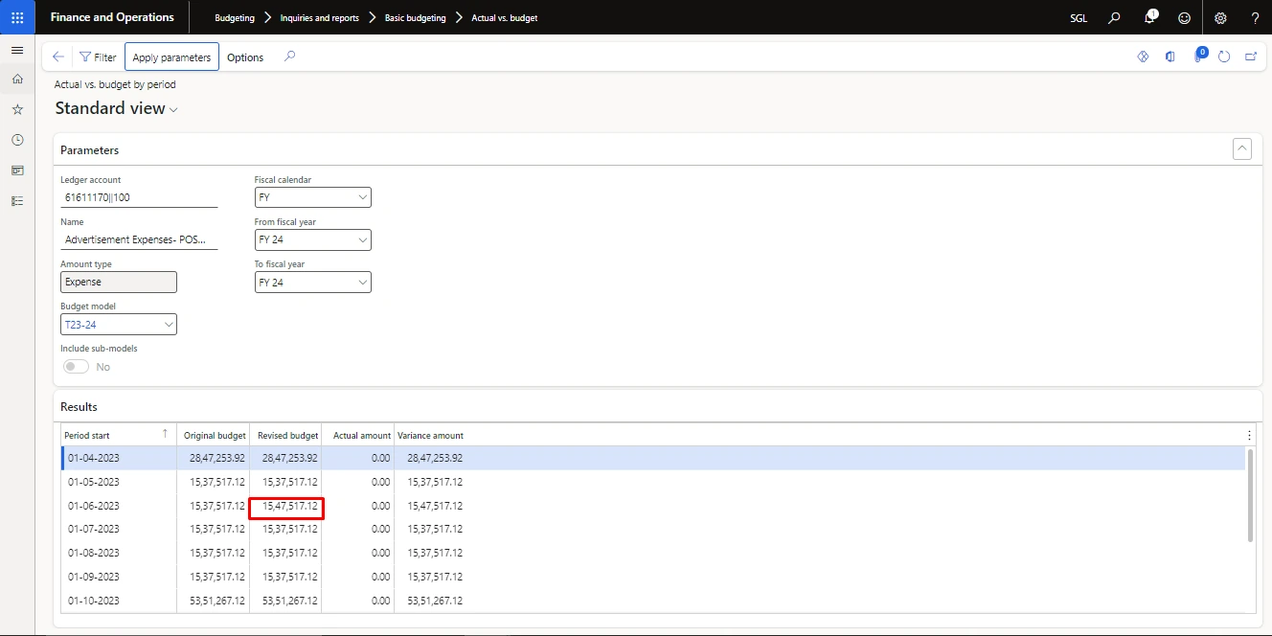Toggle Include sub-models switch
Screen dimensions: 1272x636
pos(76,367)
